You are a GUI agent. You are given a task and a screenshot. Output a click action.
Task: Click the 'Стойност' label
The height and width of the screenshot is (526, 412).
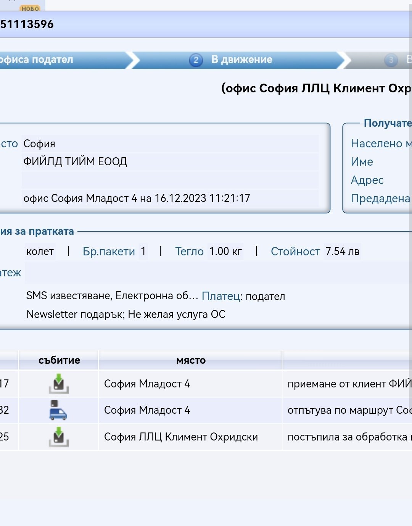coord(295,252)
